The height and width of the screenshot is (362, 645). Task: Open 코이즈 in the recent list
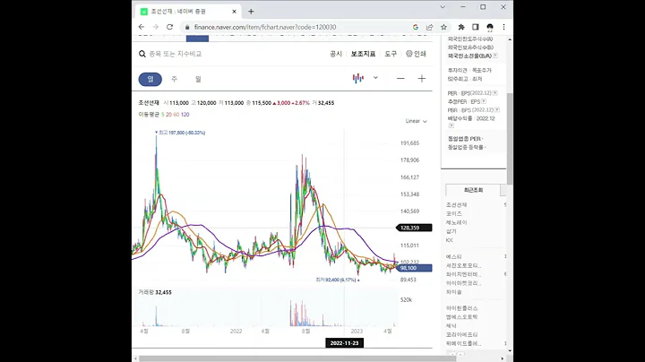tap(453, 213)
